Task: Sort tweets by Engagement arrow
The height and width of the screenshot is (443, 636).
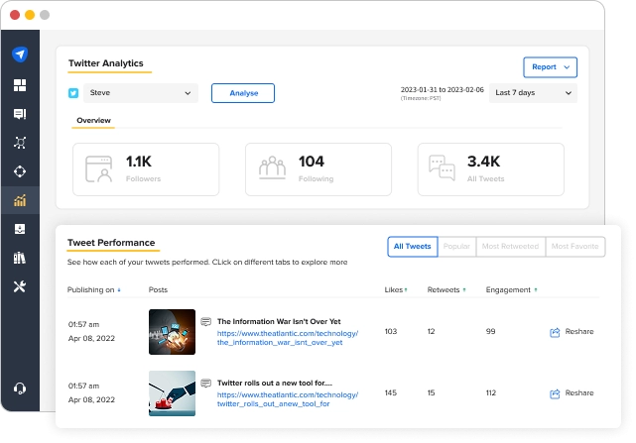Action: [536, 289]
